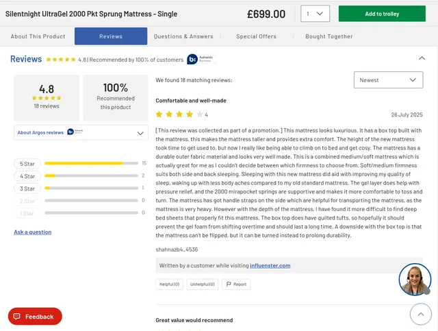
Task: Filter reviews by 3 Star
Action: (27, 188)
